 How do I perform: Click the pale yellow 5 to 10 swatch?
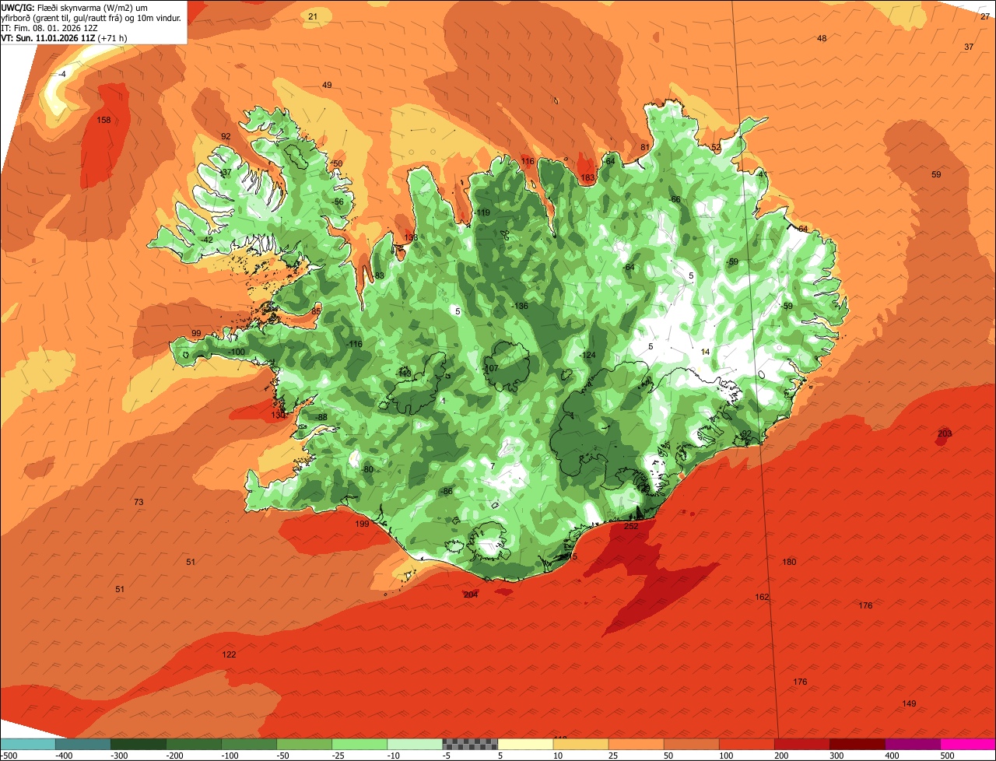(525, 744)
